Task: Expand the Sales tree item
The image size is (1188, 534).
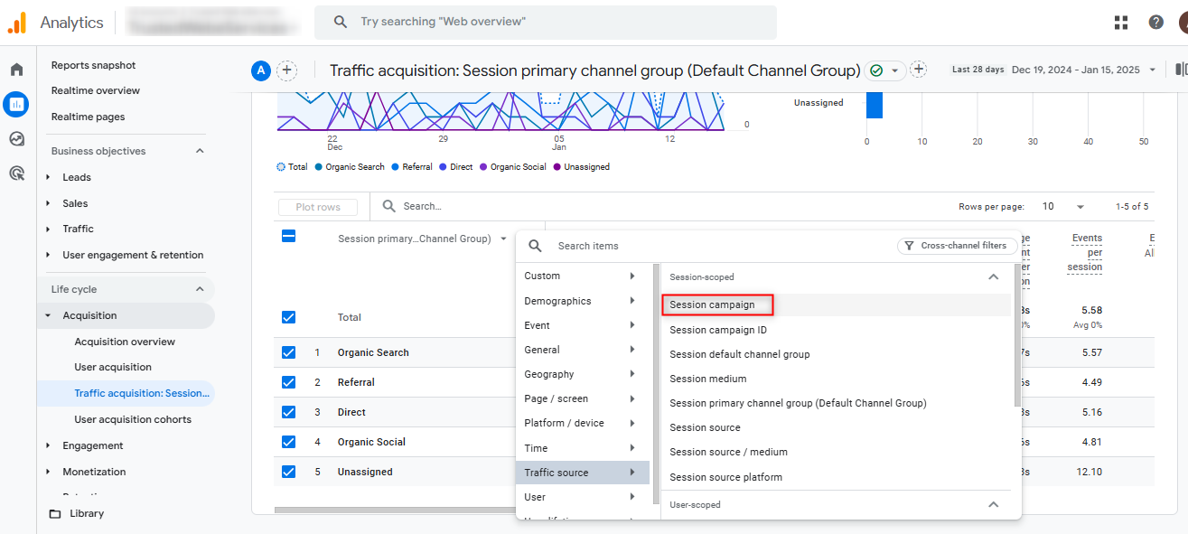Action: tap(48, 203)
